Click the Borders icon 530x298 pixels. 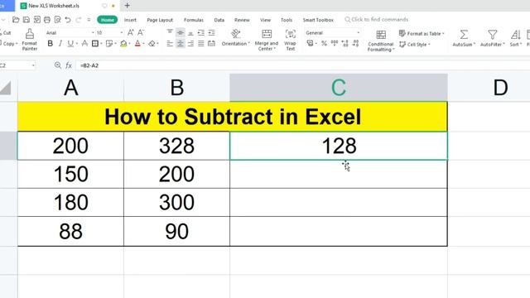pos(95,44)
